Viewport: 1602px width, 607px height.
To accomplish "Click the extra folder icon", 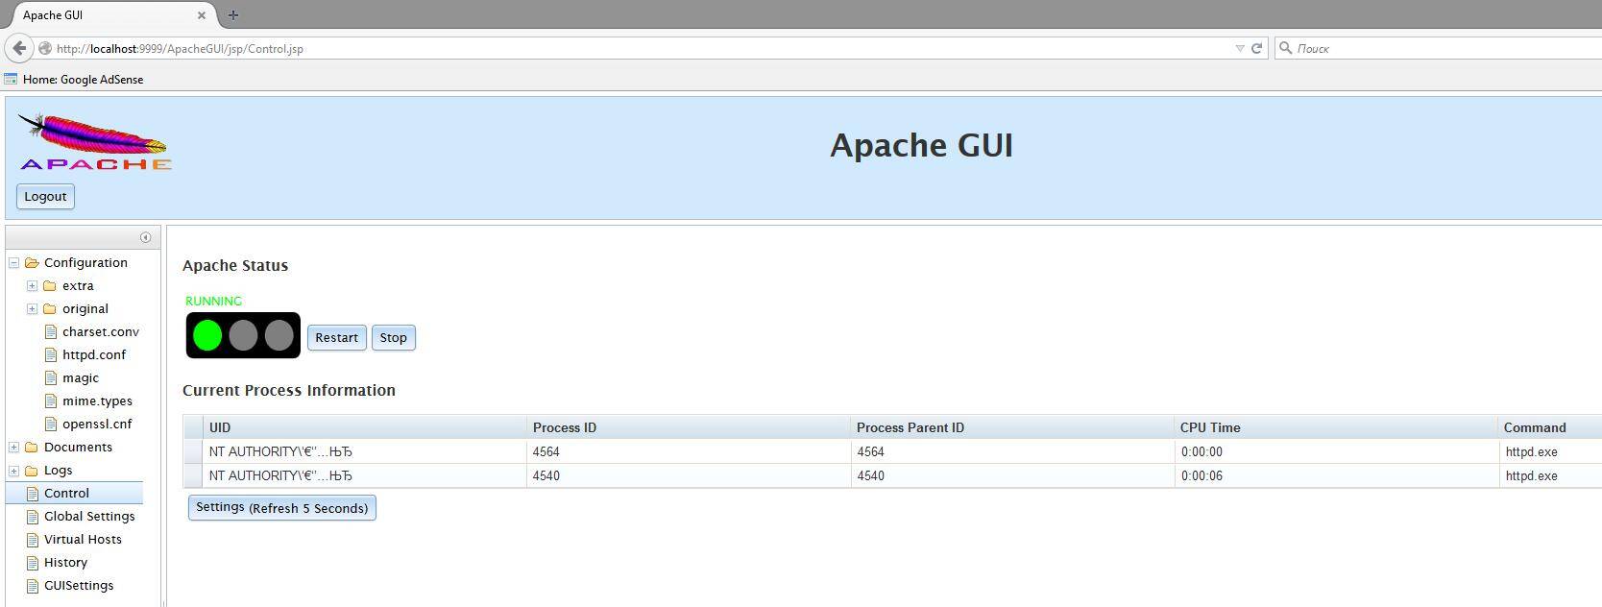I will coord(50,285).
